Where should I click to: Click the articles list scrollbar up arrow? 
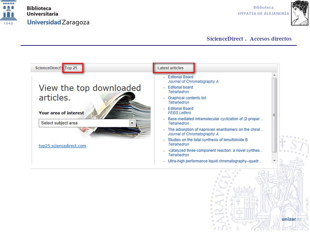click(x=274, y=75)
